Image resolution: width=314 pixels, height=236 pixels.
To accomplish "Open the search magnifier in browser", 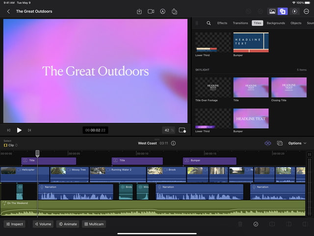I will 209,23.
